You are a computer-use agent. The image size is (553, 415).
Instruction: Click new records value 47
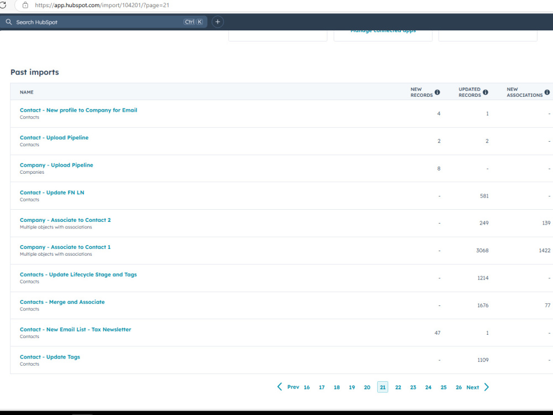(x=437, y=333)
